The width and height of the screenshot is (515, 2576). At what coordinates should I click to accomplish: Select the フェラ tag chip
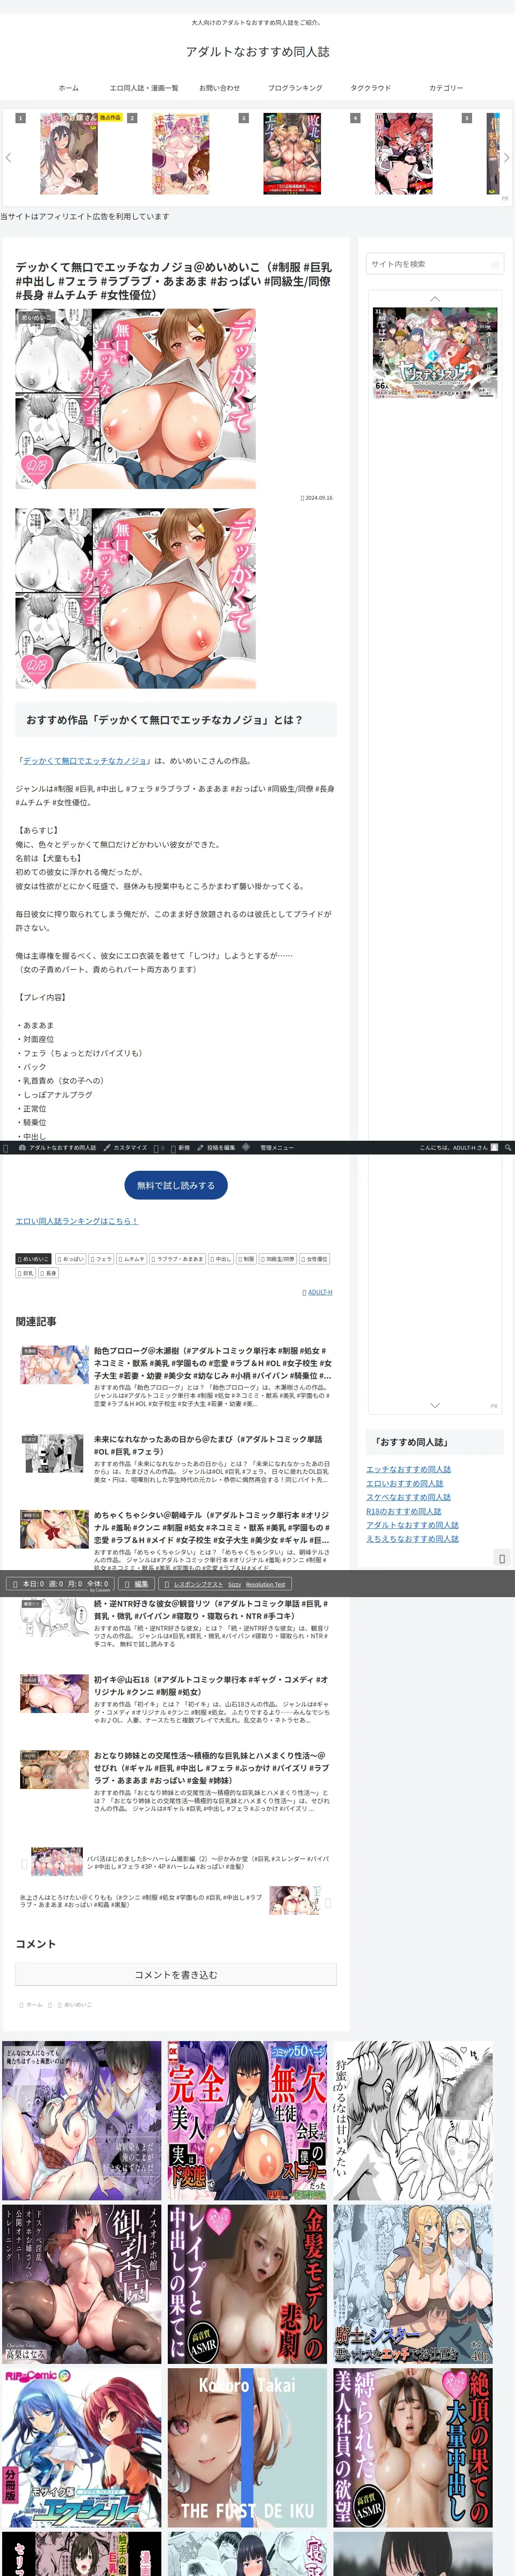(101, 1259)
